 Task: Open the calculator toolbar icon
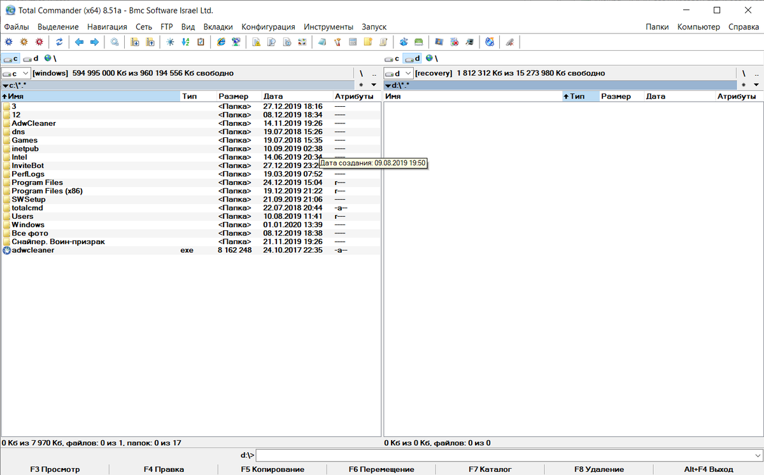(353, 42)
